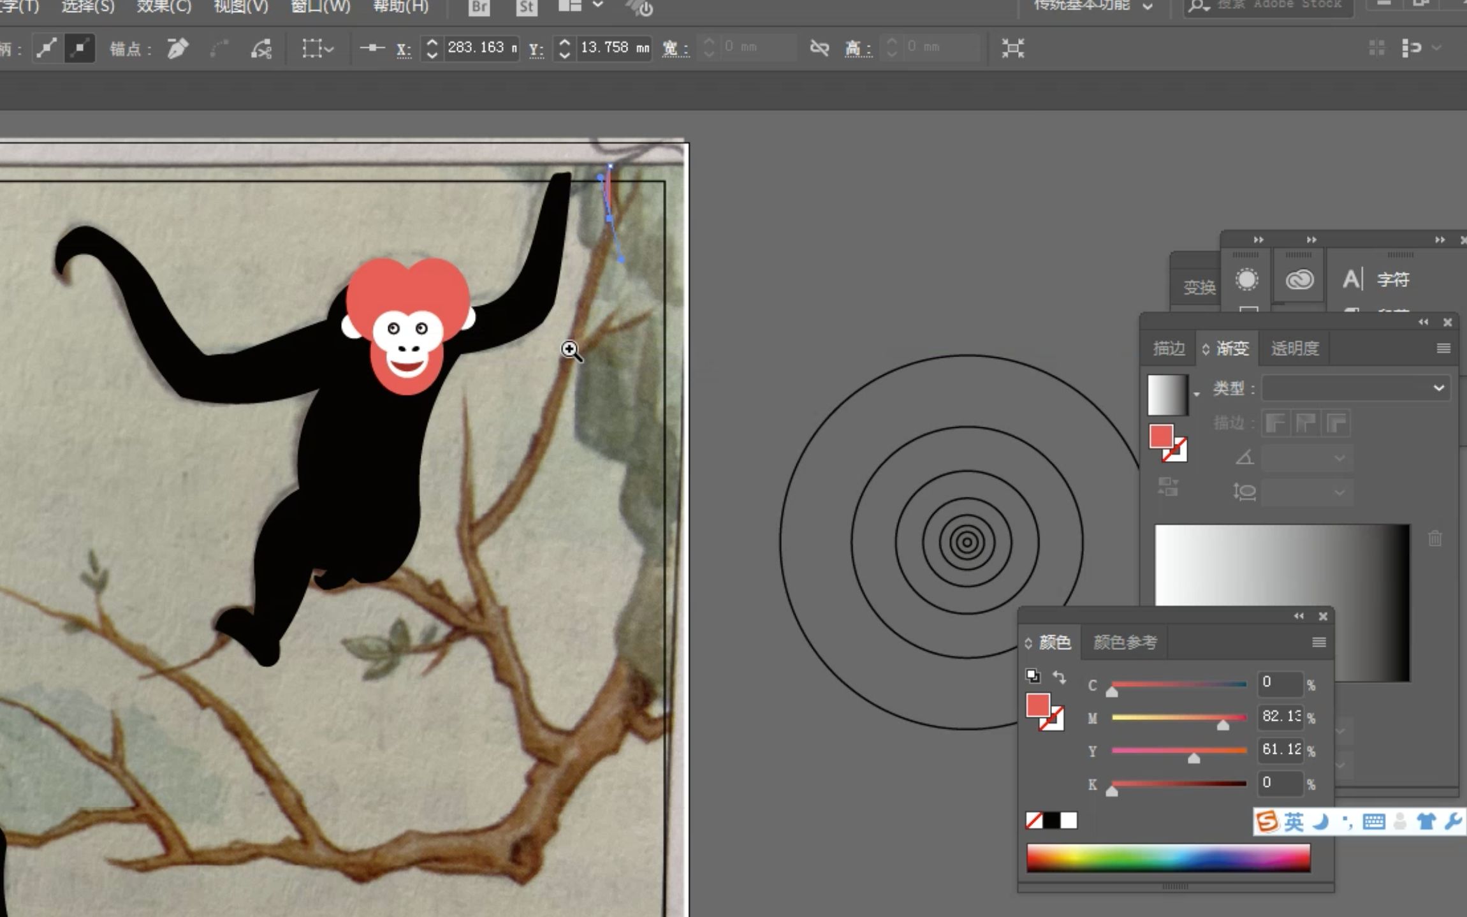Open the 视图(V) menu
The width and height of the screenshot is (1467, 917).
240,6
